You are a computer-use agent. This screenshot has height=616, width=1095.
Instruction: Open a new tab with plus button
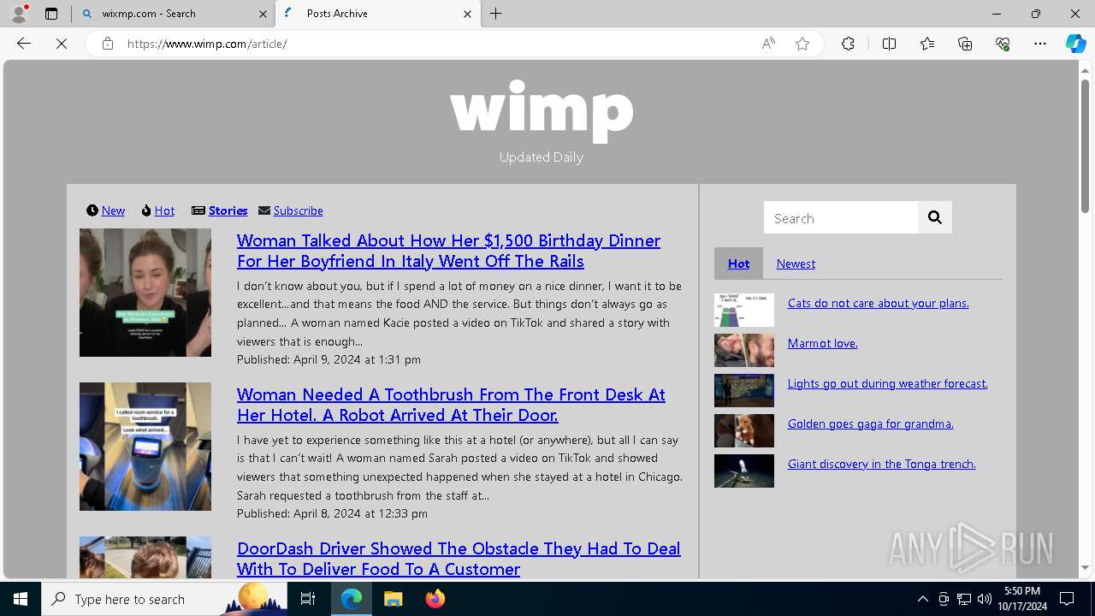click(496, 14)
